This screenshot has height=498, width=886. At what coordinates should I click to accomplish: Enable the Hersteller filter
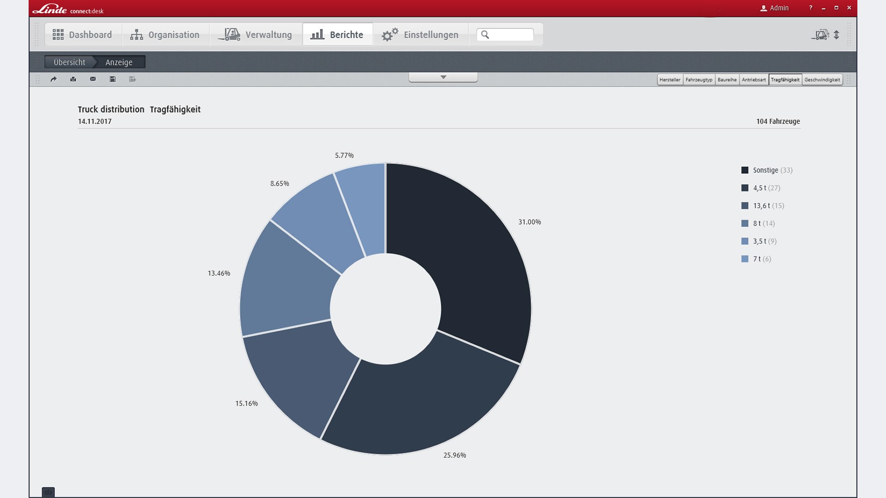pyautogui.click(x=670, y=79)
